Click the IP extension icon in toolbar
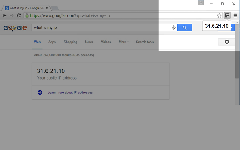 point(227,15)
